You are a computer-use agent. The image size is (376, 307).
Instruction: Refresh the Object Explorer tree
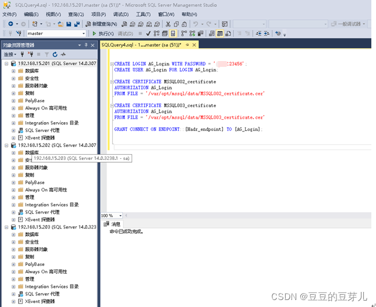(55, 54)
